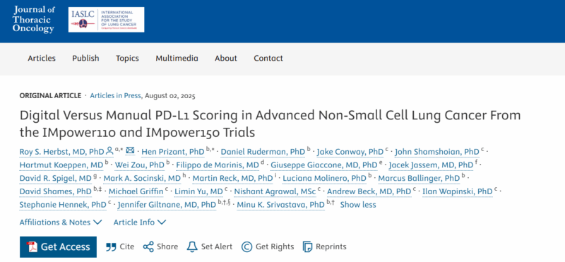565x262 pixels.
Task: Click the Journal of Thoracic Oncology logo
Action: pos(33,20)
